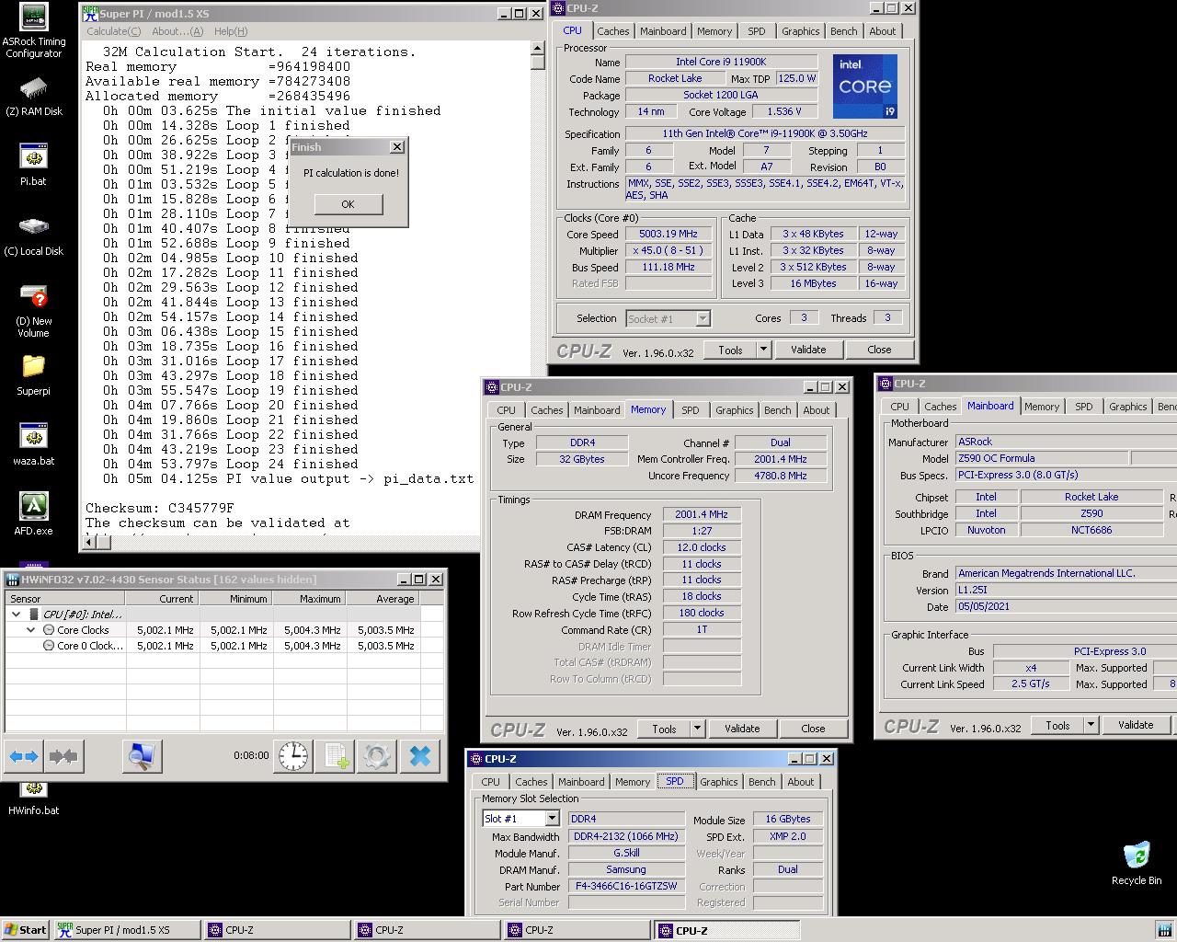Image resolution: width=1177 pixels, height=942 pixels.
Task: Switch to Bench tab in CPU window
Action: coord(843,31)
